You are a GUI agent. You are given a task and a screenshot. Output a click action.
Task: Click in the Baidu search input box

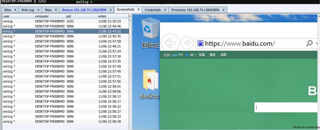coord(285,107)
